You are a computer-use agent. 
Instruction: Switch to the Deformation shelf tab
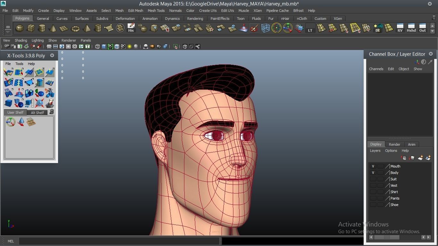[125, 19]
